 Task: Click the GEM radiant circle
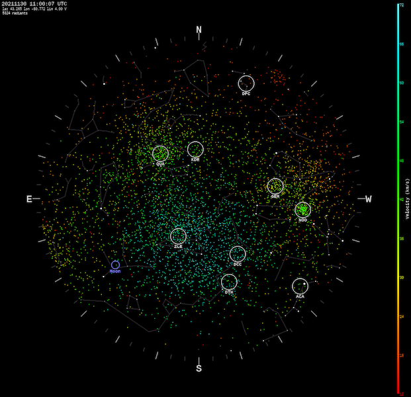(275, 187)
